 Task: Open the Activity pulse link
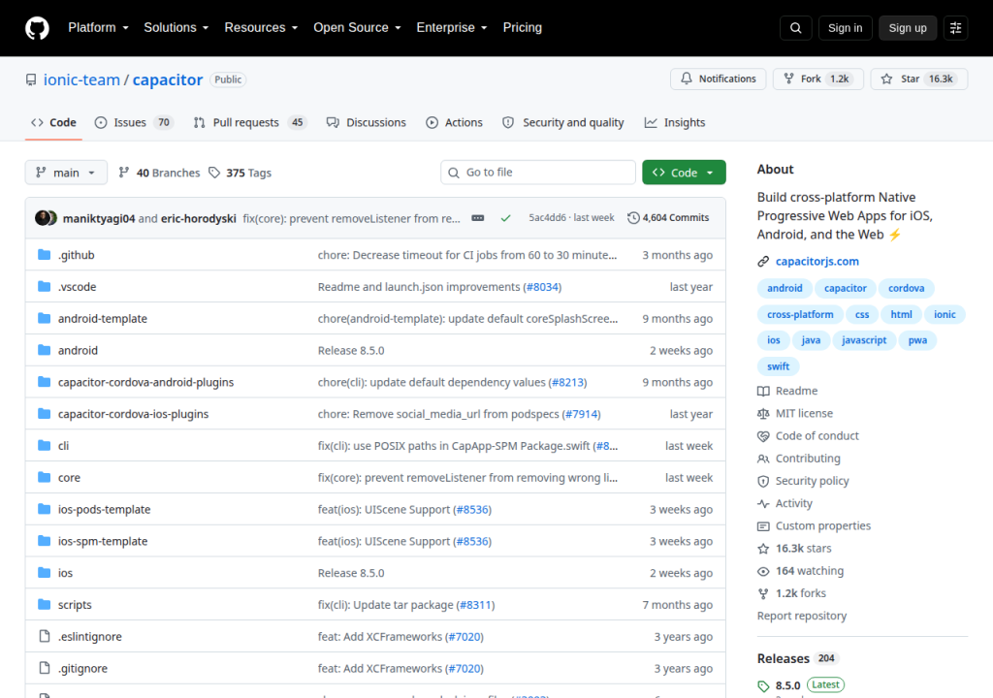click(785, 503)
